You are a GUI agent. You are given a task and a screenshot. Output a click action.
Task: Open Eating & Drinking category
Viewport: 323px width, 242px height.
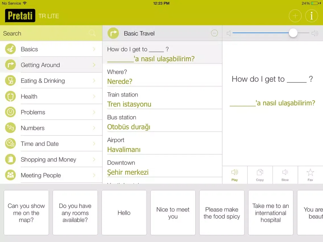(x=51, y=81)
